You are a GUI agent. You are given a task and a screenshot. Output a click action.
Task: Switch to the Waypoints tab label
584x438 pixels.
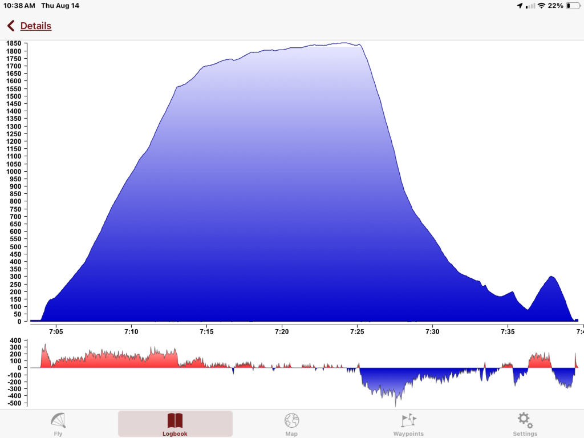point(408,434)
